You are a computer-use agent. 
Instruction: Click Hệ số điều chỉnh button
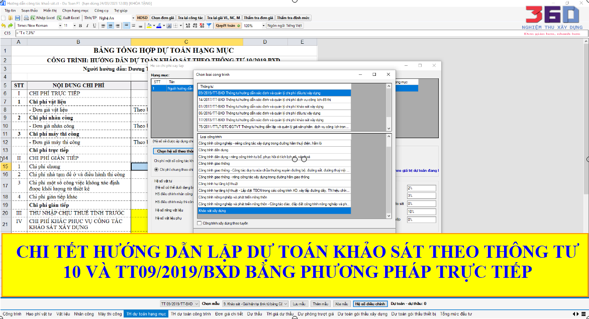pyautogui.click(x=370, y=303)
